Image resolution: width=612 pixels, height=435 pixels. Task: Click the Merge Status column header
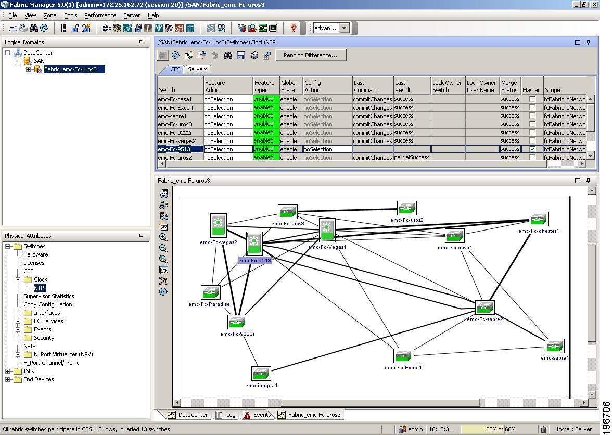(510, 86)
